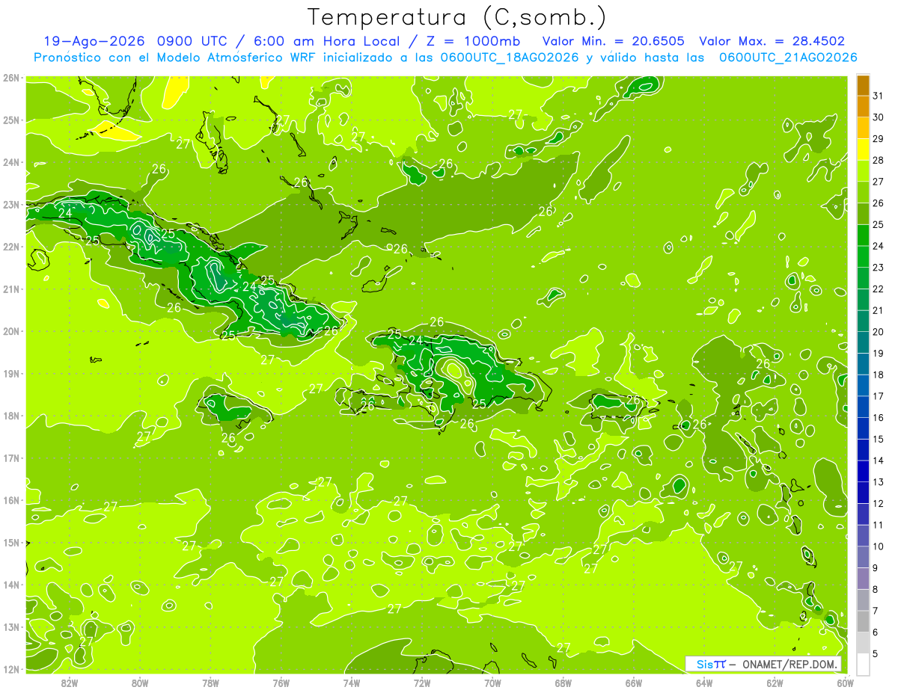Click legend value 10 on color bar

point(879,546)
